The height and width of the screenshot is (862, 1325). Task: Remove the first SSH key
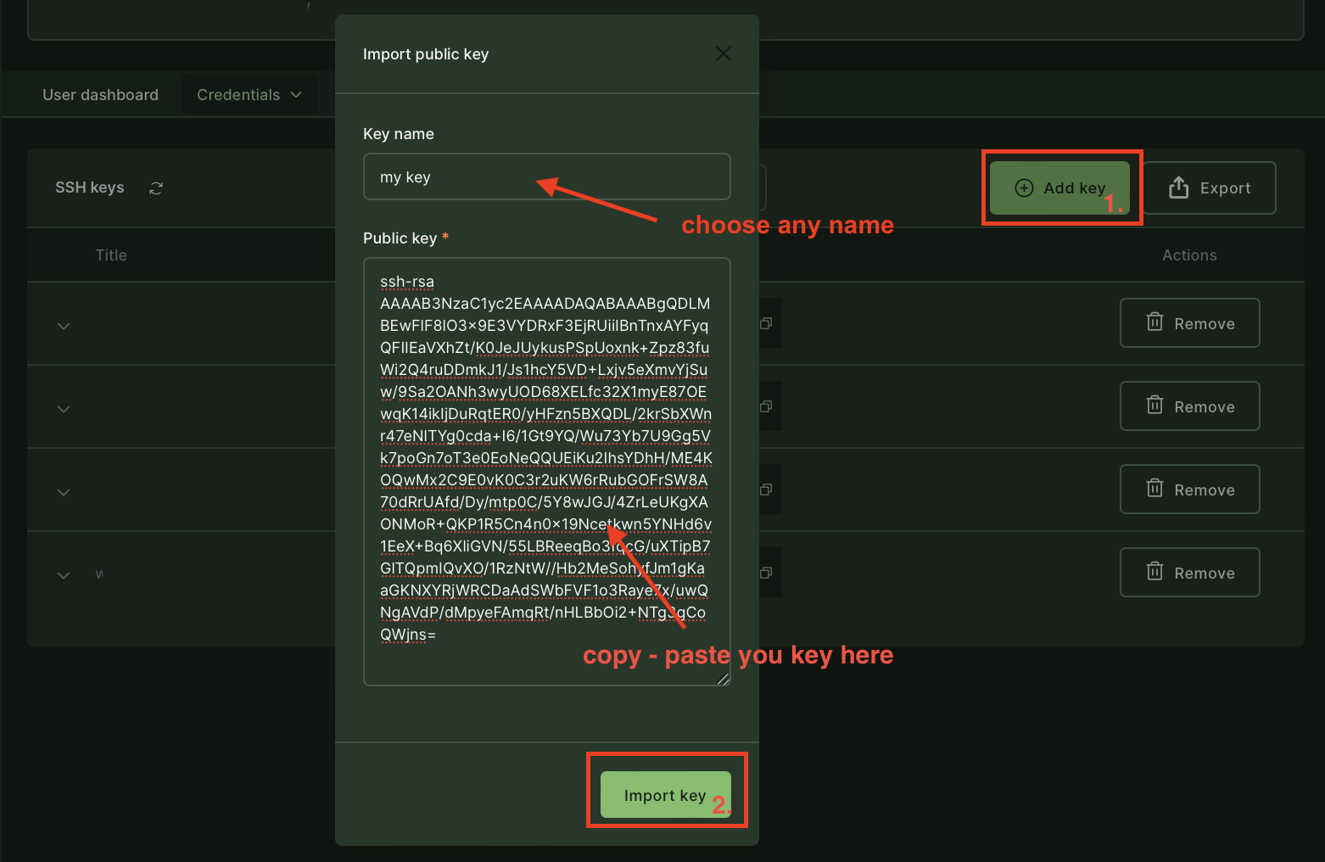click(x=1190, y=322)
